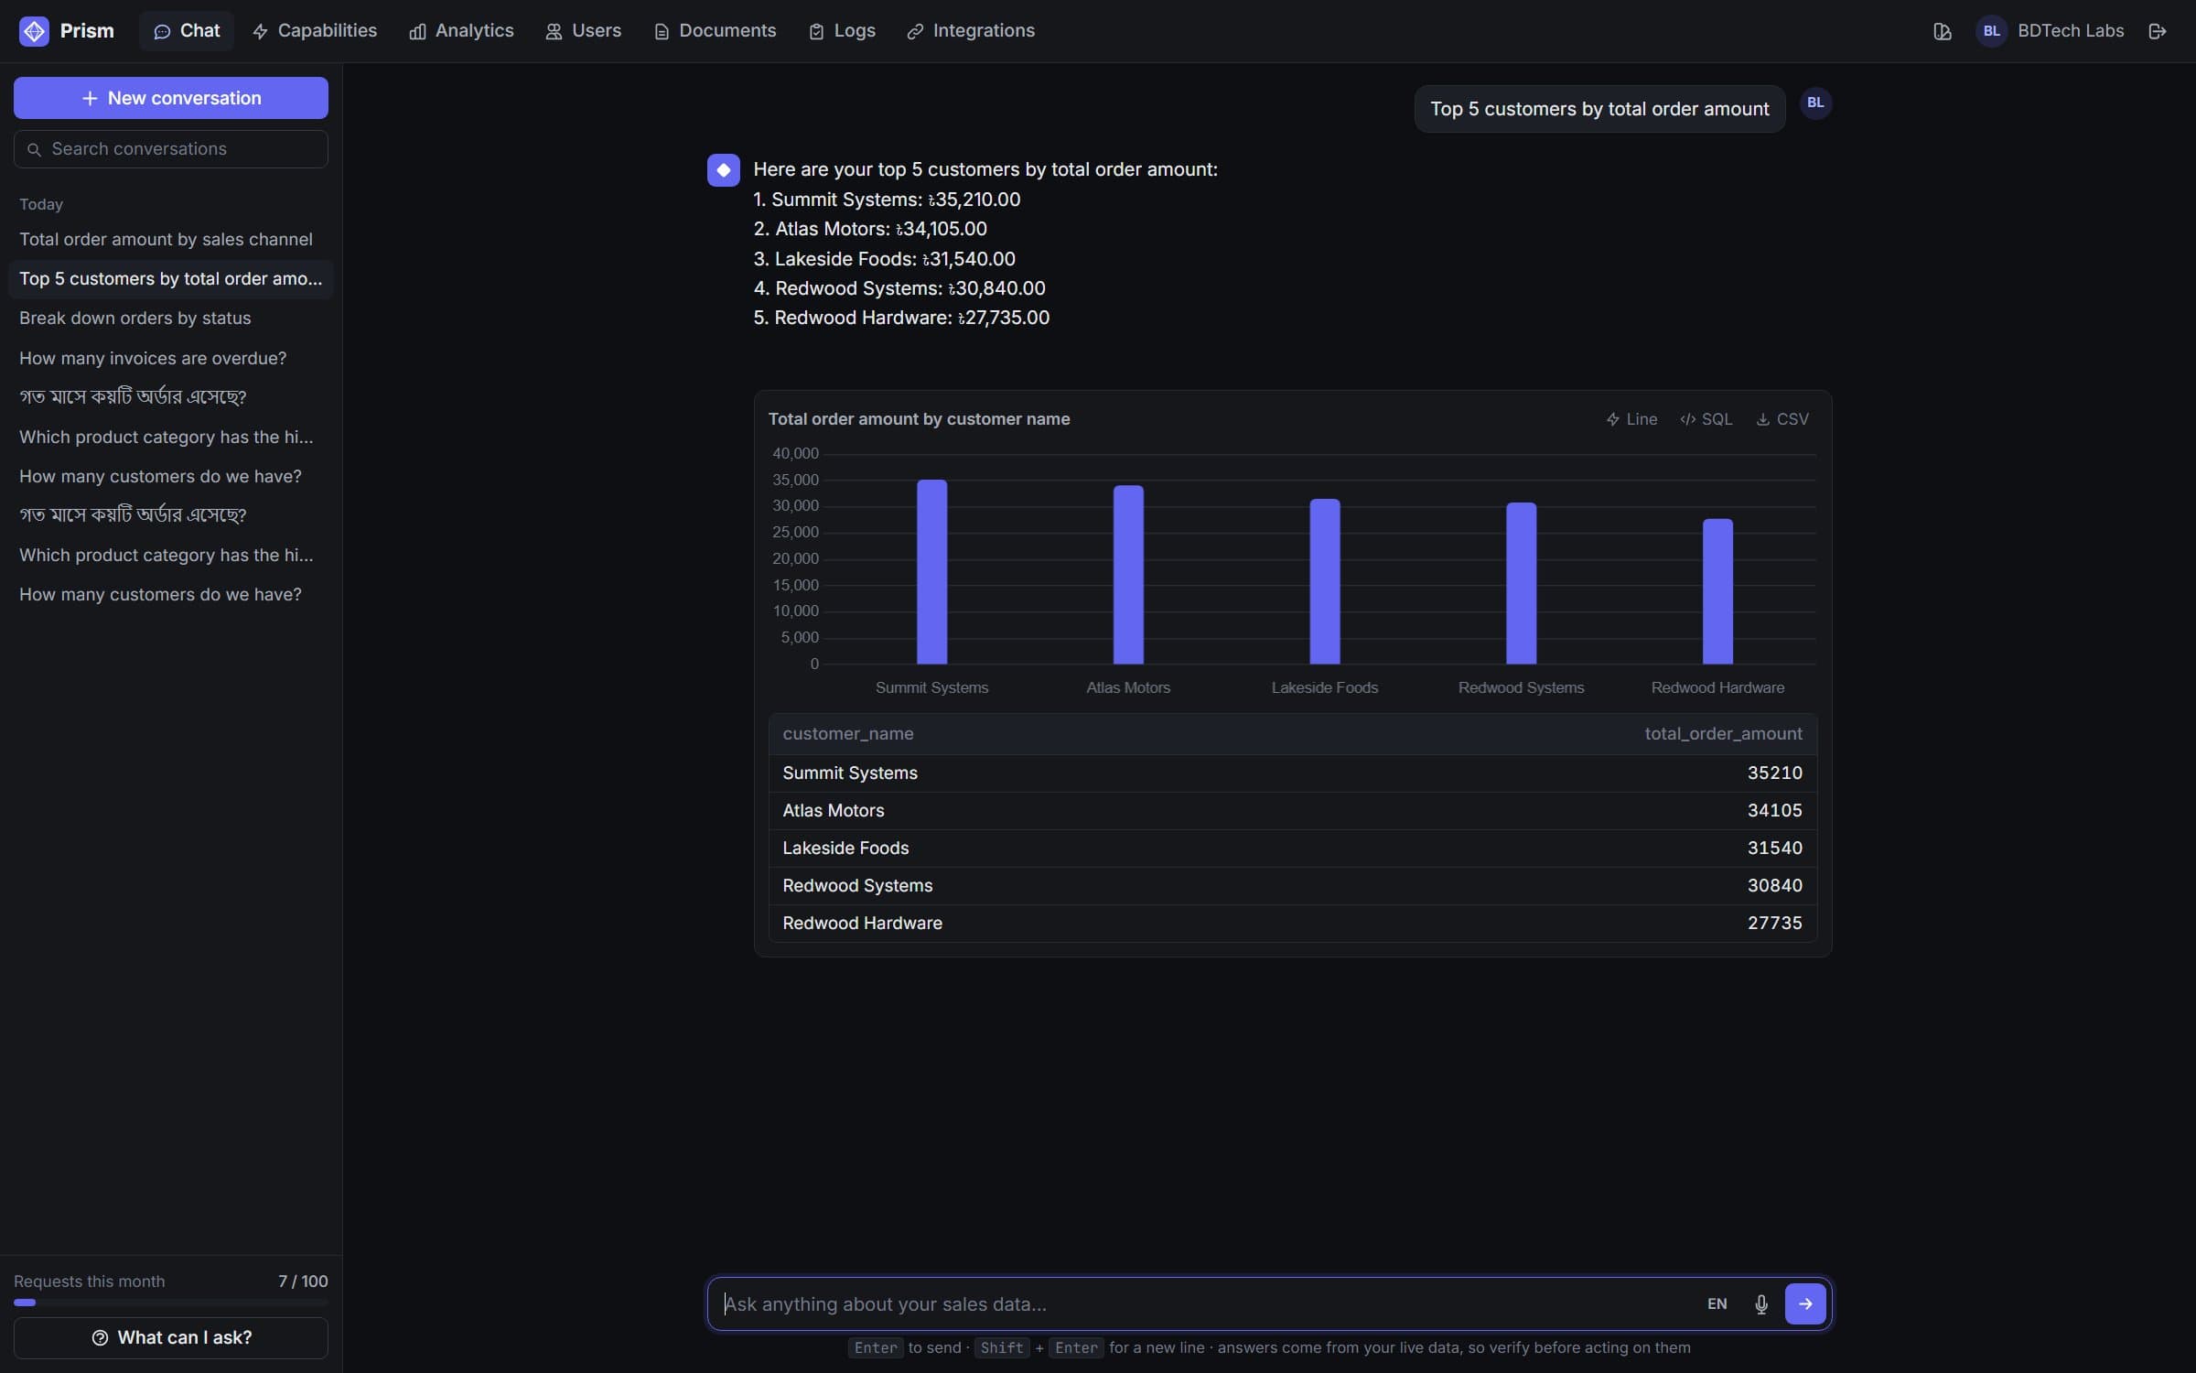Click the BL avatar beside the user message
The height and width of the screenshot is (1373, 2196).
(x=1815, y=103)
